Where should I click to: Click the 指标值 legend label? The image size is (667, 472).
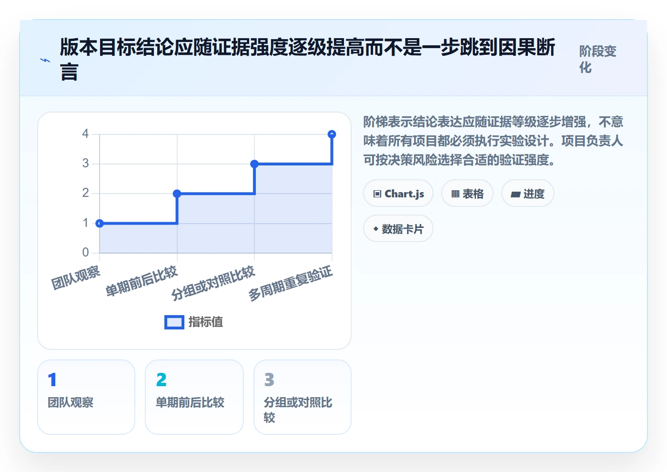click(206, 322)
